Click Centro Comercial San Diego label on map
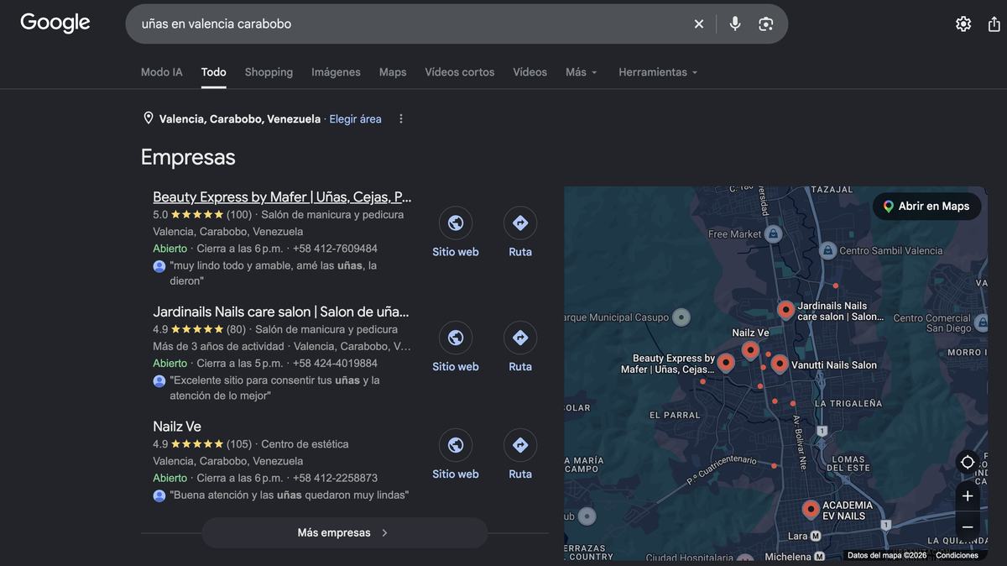 [x=931, y=323]
